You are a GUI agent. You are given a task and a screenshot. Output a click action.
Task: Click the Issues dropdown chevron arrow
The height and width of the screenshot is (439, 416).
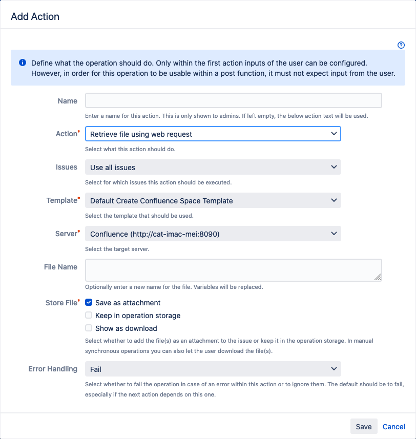pos(334,168)
